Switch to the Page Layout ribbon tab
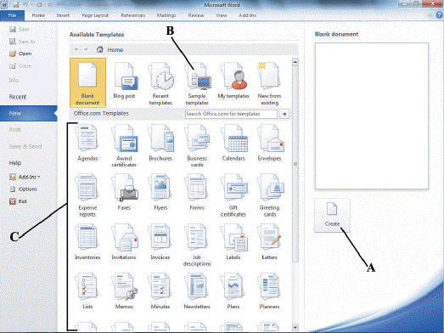Viewport: 444px width, 333px height. [x=95, y=15]
